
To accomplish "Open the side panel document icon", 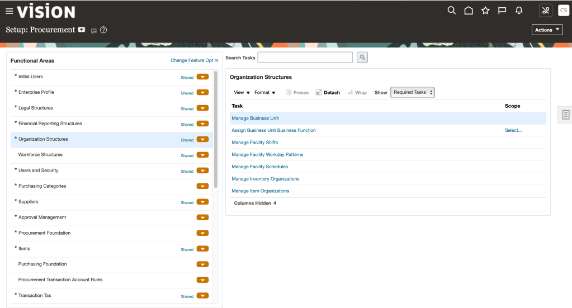I will coord(565,115).
